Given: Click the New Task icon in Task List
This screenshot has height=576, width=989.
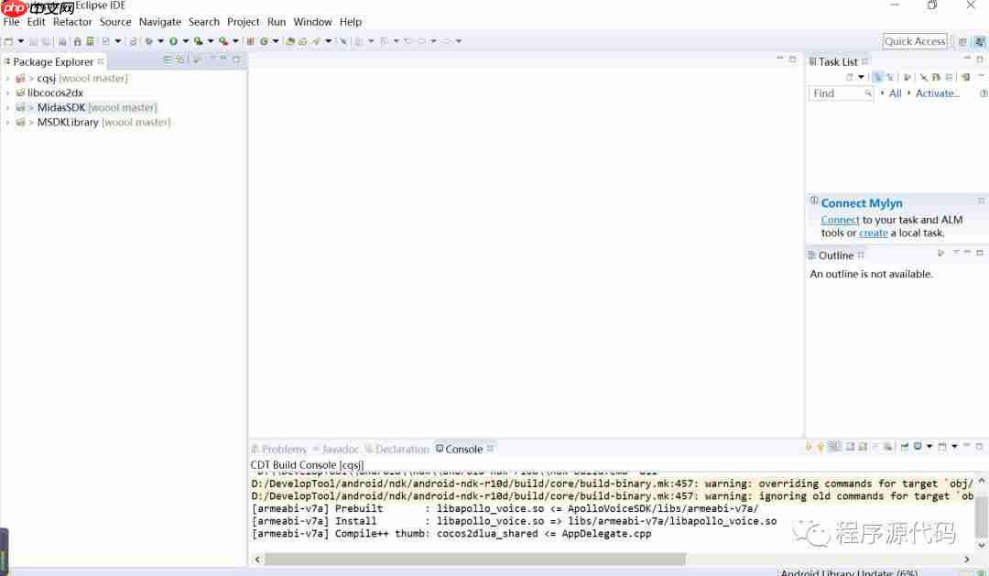Looking at the screenshot, I should pos(850,77).
